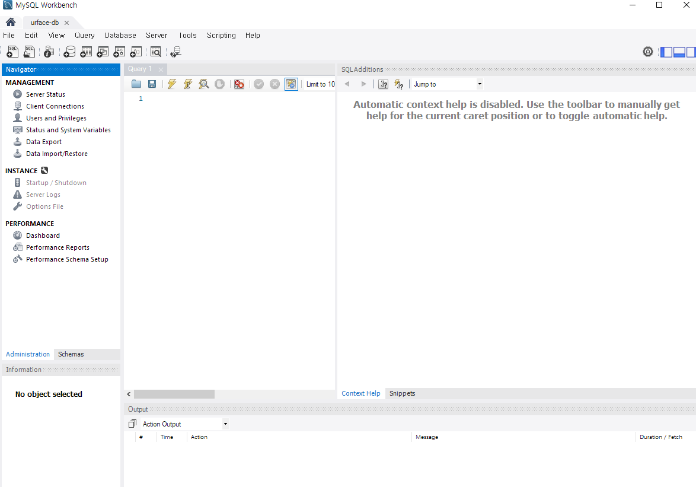
Task: Toggle continue-on-error during script execution
Action: click(x=240, y=84)
